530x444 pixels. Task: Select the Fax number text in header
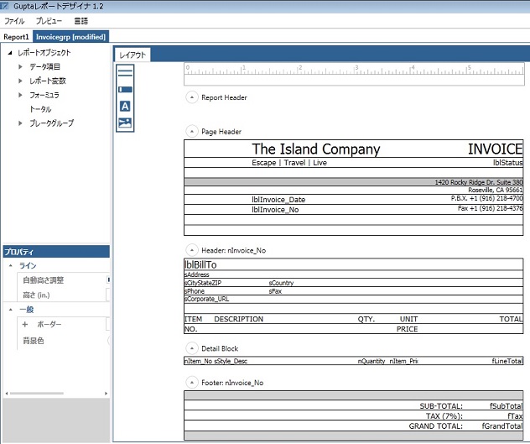pos(490,208)
